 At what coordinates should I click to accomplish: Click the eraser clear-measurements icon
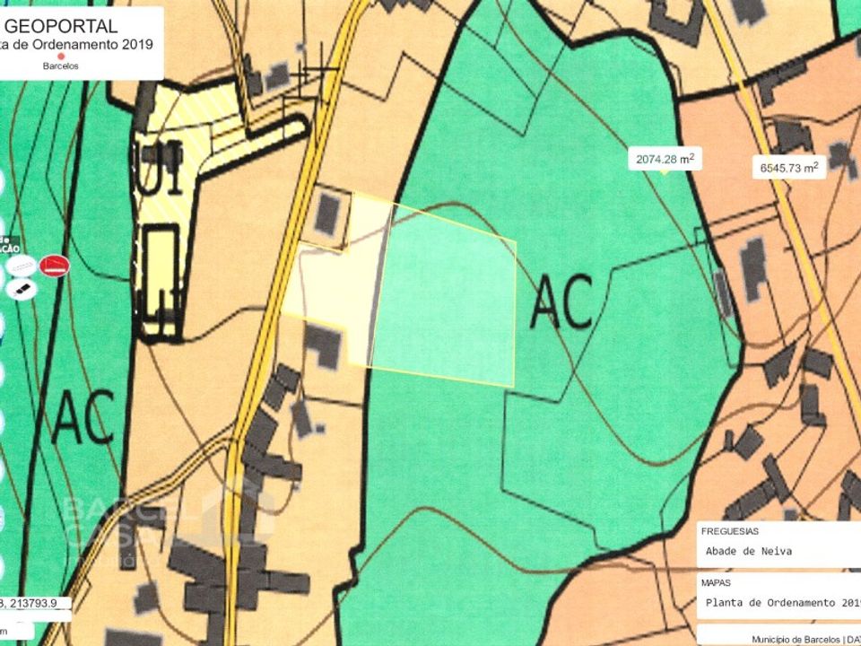(x=22, y=289)
